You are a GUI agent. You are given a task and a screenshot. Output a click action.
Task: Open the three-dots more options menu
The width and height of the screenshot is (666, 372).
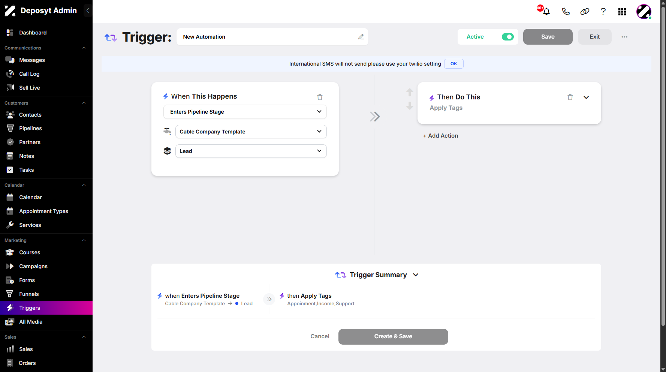pyautogui.click(x=624, y=37)
